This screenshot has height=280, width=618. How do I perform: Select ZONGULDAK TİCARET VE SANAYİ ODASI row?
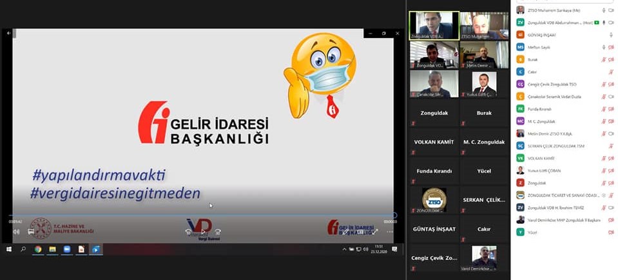coord(565,195)
